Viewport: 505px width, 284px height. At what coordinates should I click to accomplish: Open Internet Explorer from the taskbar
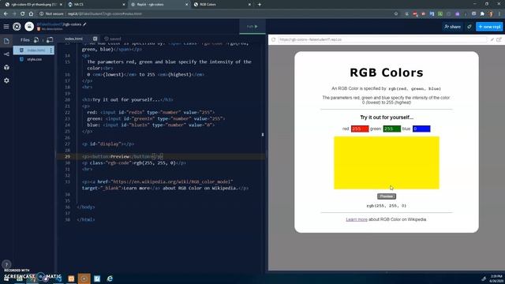[x=110, y=278]
